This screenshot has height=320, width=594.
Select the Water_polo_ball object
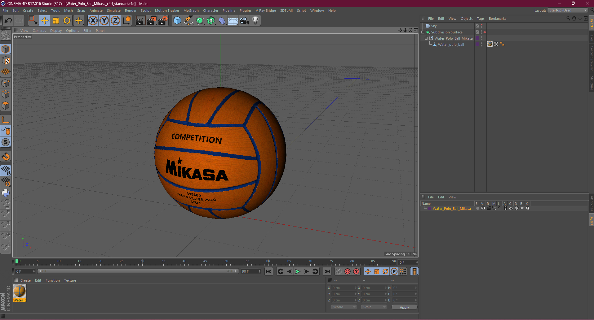[x=451, y=45]
